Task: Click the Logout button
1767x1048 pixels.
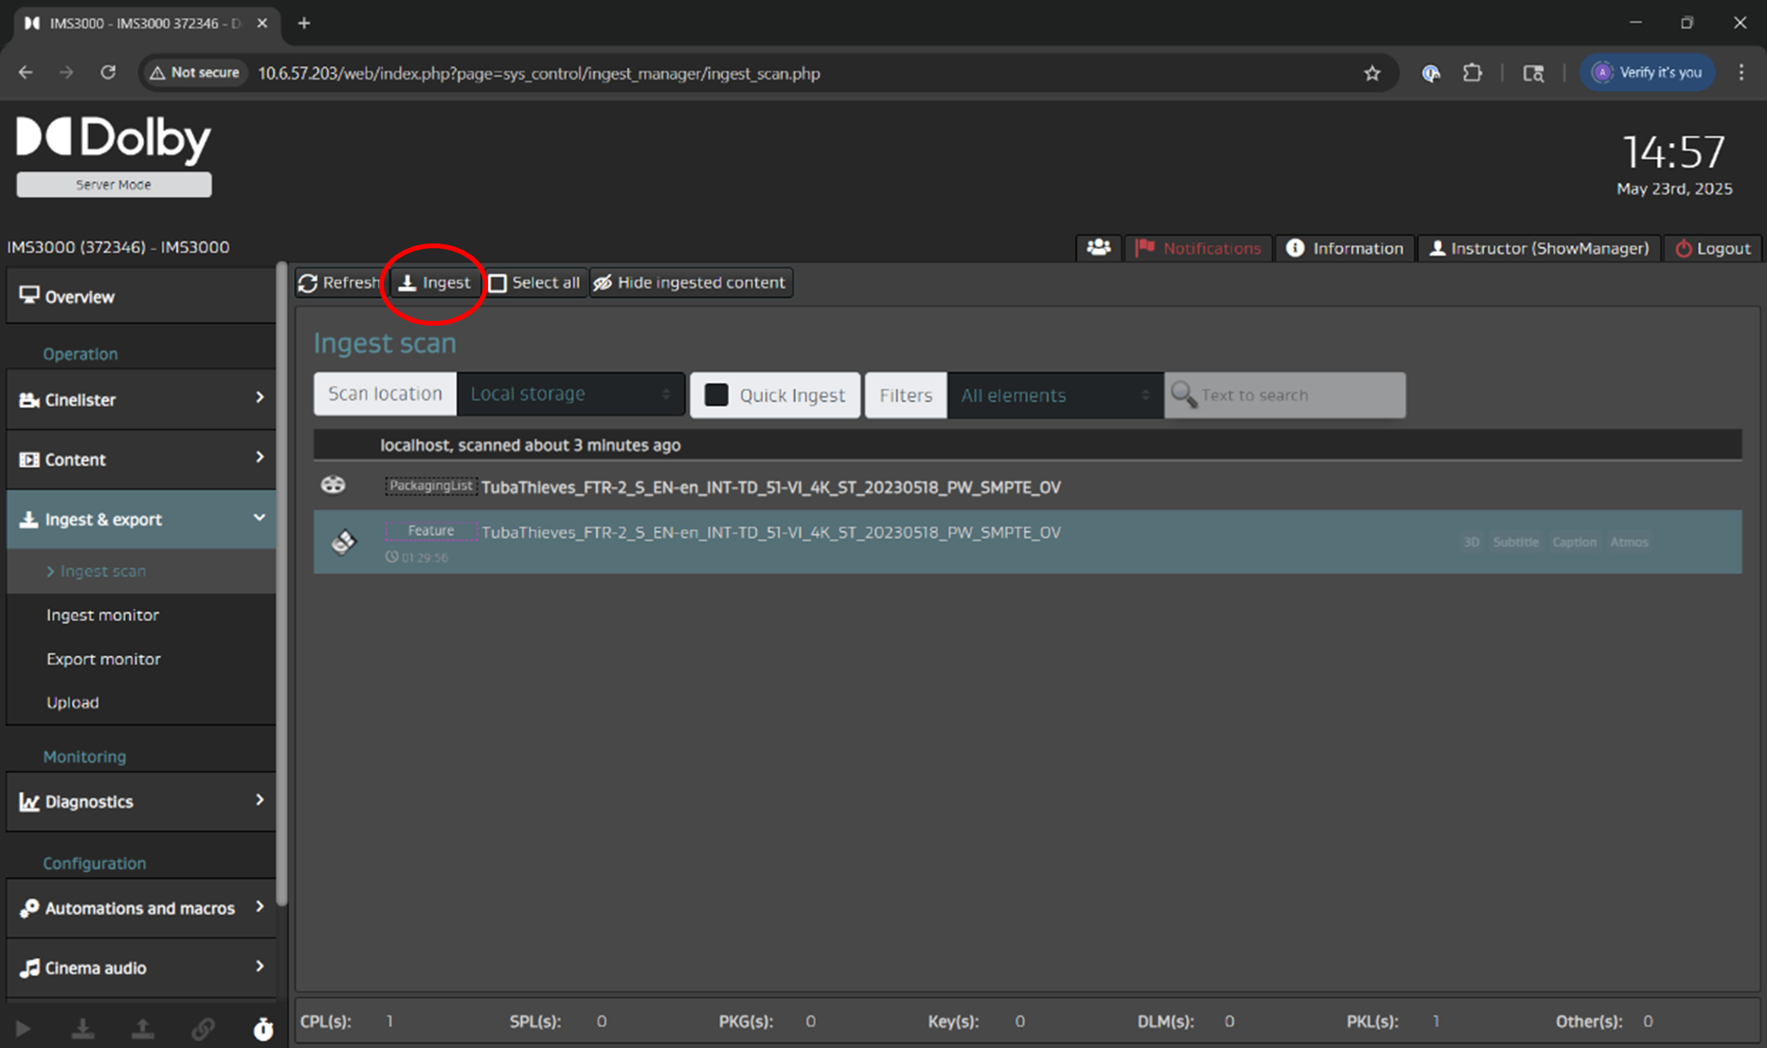Action: click(x=1712, y=248)
